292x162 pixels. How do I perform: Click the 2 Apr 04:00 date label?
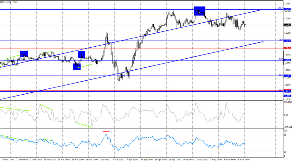pyautogui.click(x=105, y=160)
